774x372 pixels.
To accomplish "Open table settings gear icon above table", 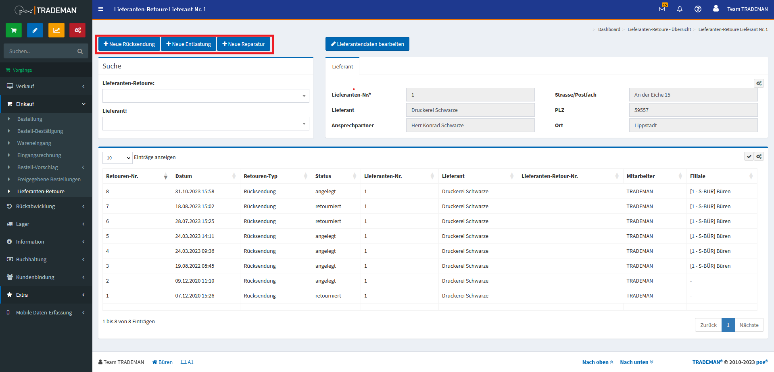I will [759, 157].
